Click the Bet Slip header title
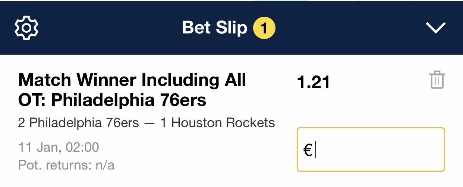Viewport: 463px width, 187px height. tap(214, 28)
